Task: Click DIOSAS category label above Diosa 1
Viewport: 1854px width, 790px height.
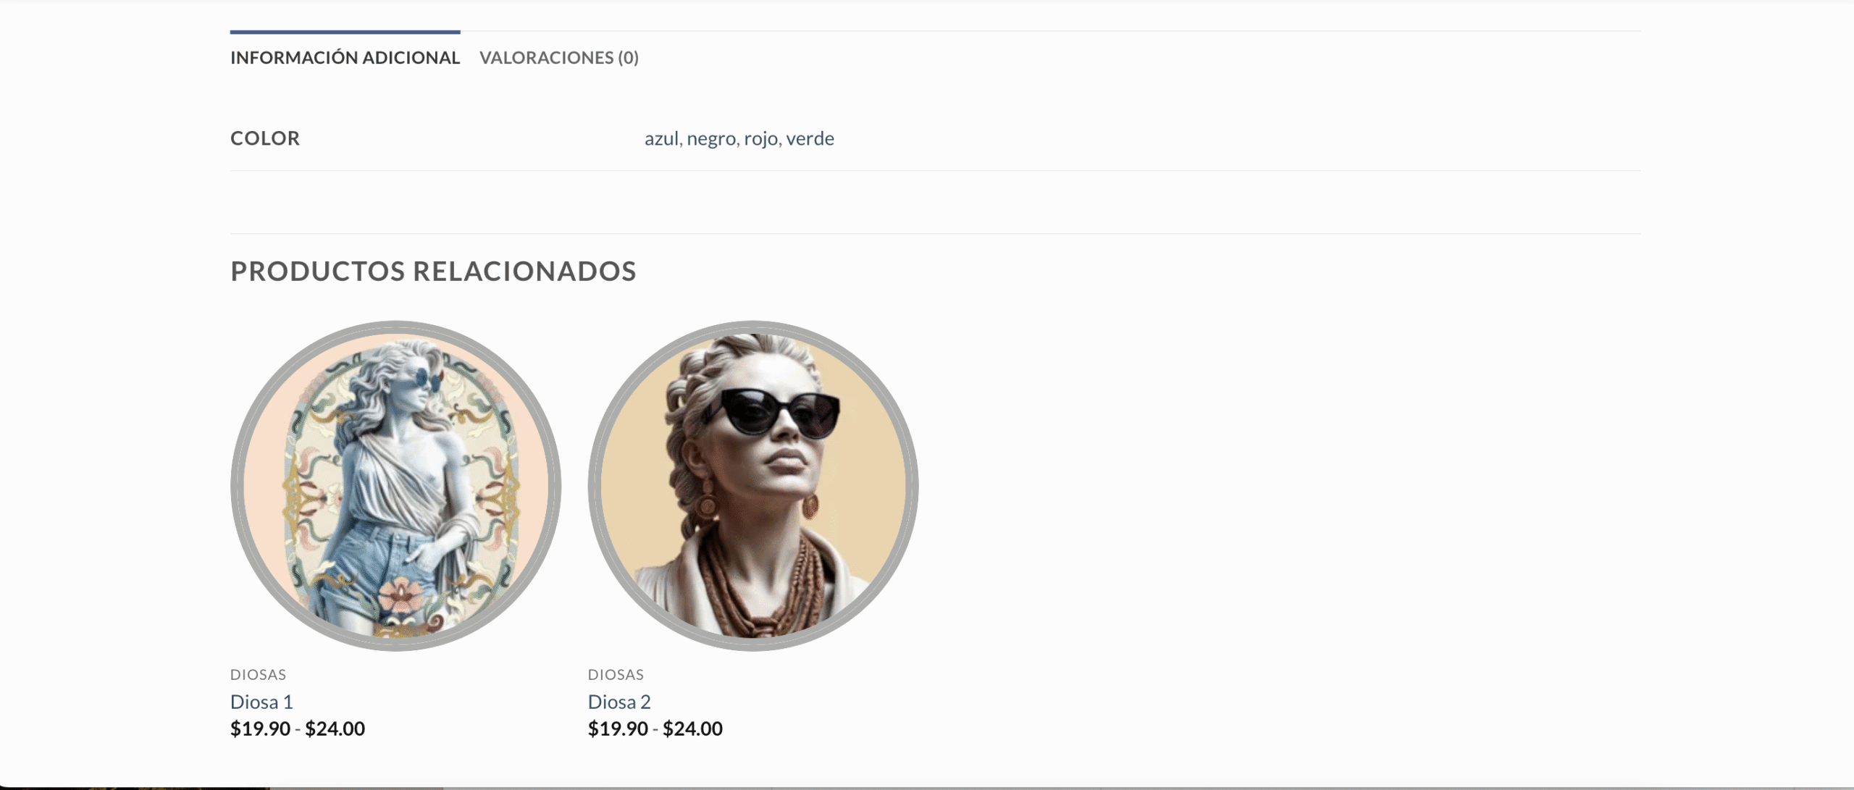Action: 258,674
